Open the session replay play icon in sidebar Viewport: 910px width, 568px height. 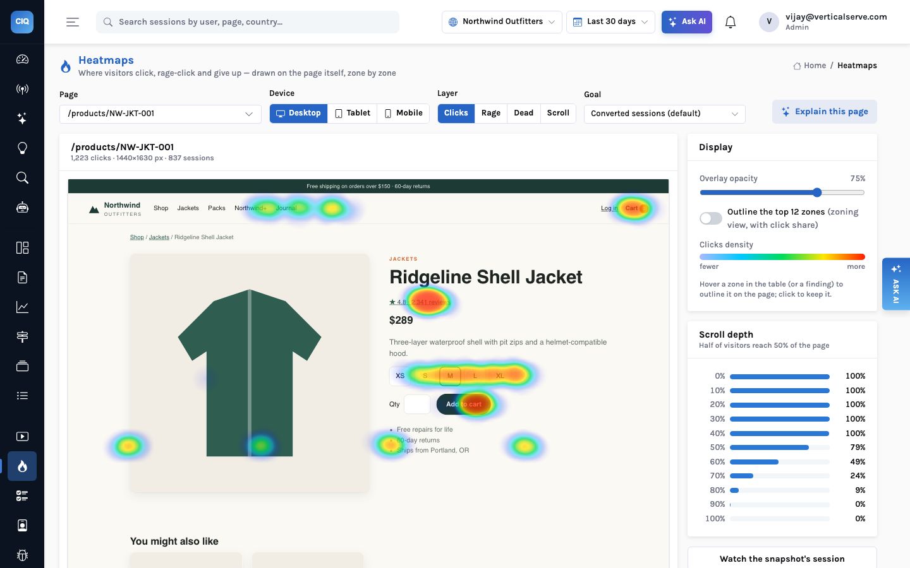(x=22, y=437)
